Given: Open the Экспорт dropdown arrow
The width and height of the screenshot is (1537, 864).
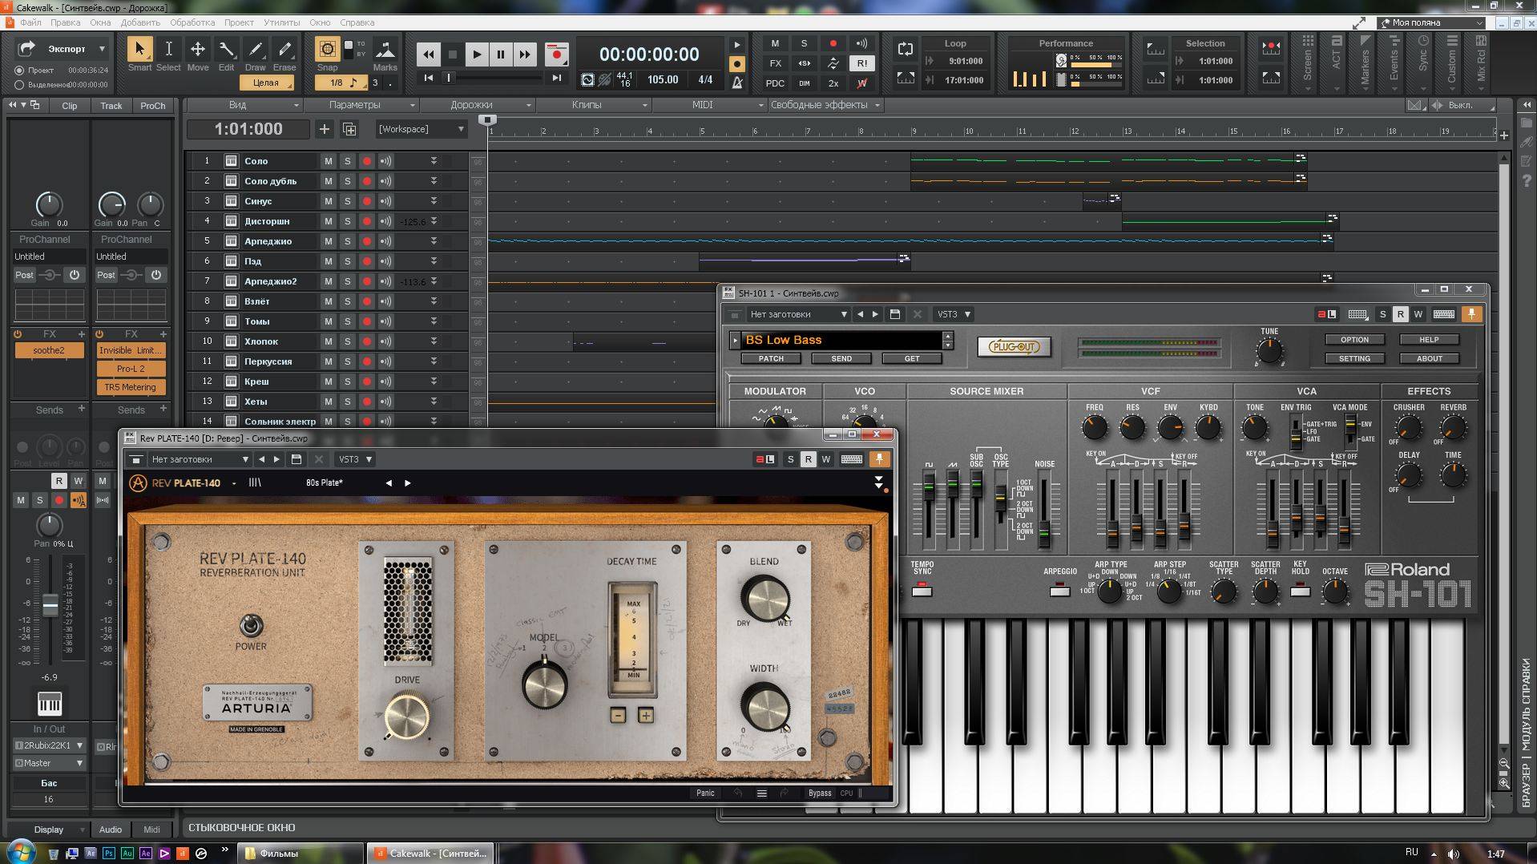Looking at the screenshot, I should (x=102, y=49).
